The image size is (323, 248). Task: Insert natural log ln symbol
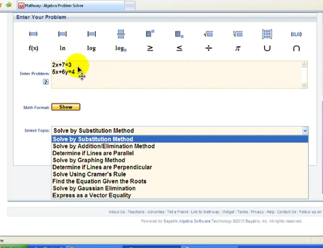[63, 48]
